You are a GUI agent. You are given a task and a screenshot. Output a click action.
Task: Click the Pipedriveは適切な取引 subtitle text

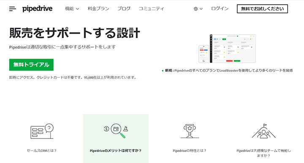(62, 47)
